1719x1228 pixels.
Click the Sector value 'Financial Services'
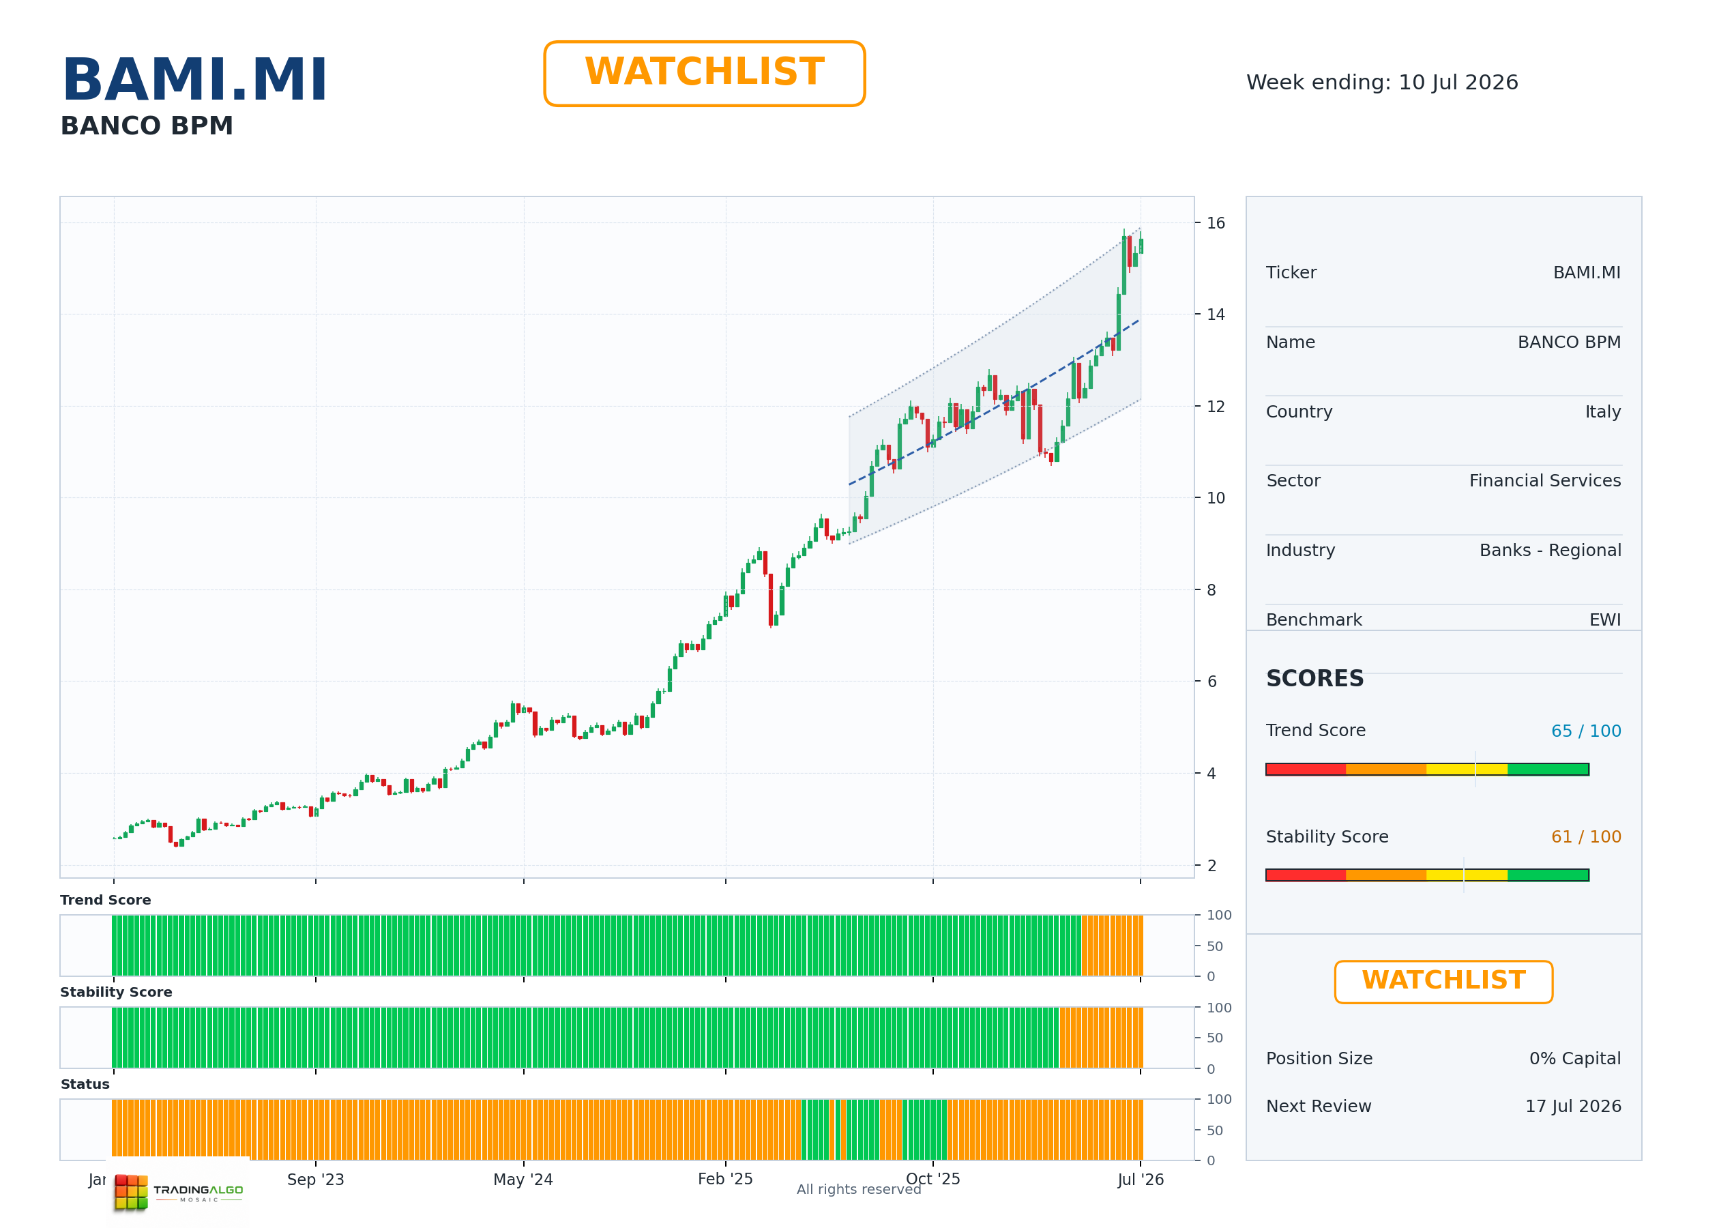1545,480
